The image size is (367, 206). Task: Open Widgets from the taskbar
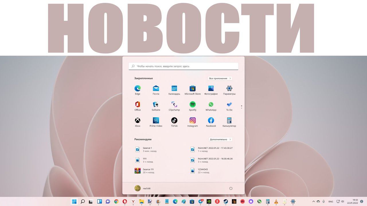[x=99, y=201]
